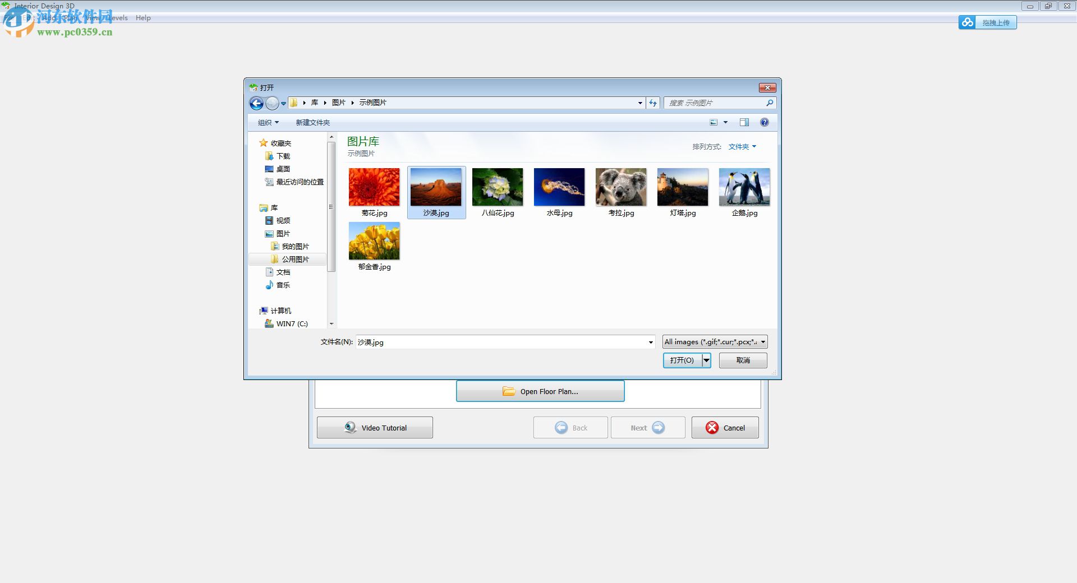Click the 拖拽上传 cloud upload button

[987, 22]
